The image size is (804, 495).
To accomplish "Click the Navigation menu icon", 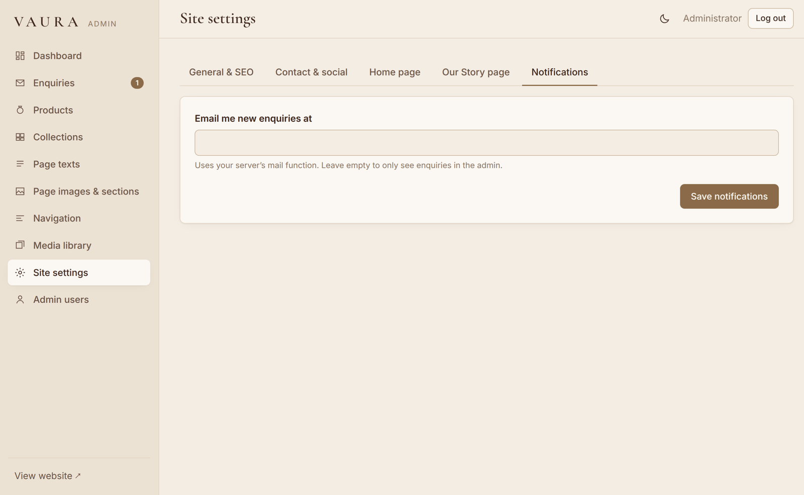I will pyautogui.click(x=20, y=219).
